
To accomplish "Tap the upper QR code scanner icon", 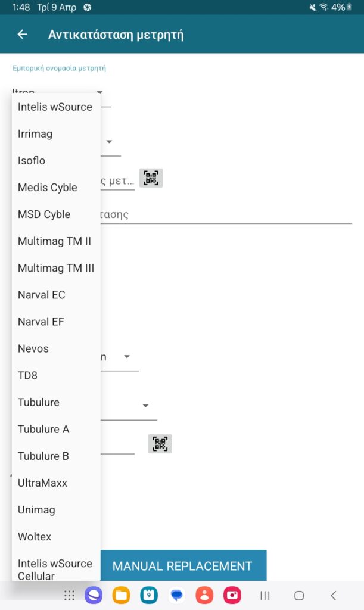I will click(151, 178).
